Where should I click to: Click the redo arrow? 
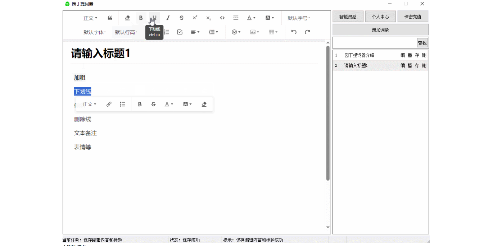[307, 32]
